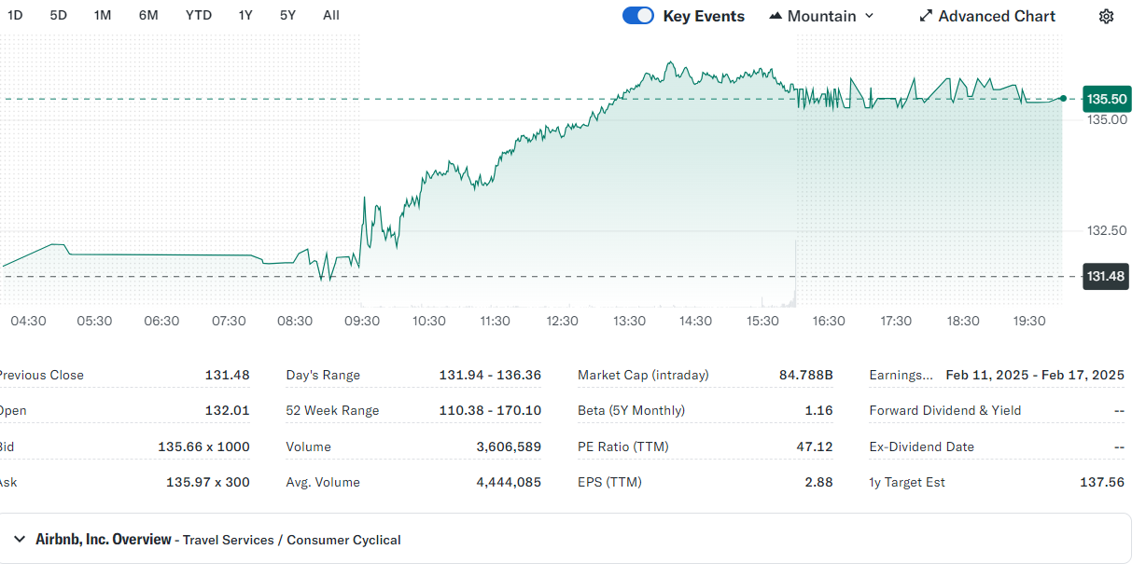Image resolution: width=1146 pixels, height=577 pixels.
Task: Open the Mountain chart style dropdown
Action: [x=821, y=16]
